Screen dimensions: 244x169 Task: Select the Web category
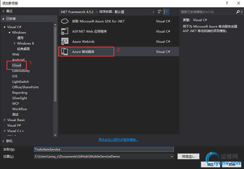click(16, 54)
